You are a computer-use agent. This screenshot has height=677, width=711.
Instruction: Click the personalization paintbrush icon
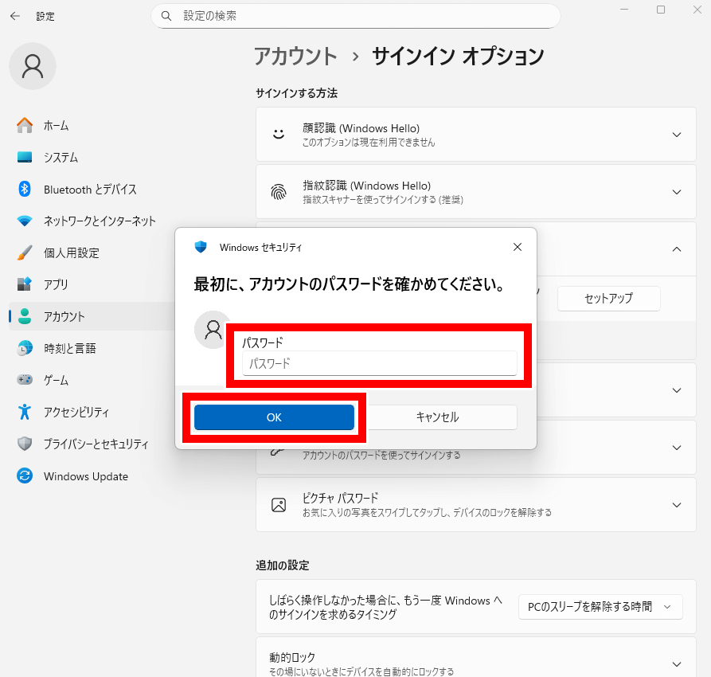click(25, 253)
